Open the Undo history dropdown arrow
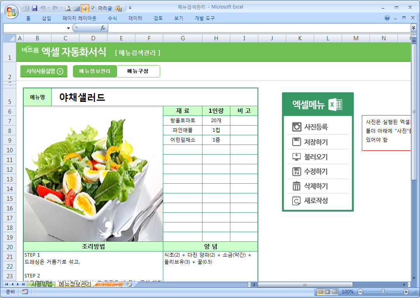Screen dimensions: 420x298 coord(49,8)
